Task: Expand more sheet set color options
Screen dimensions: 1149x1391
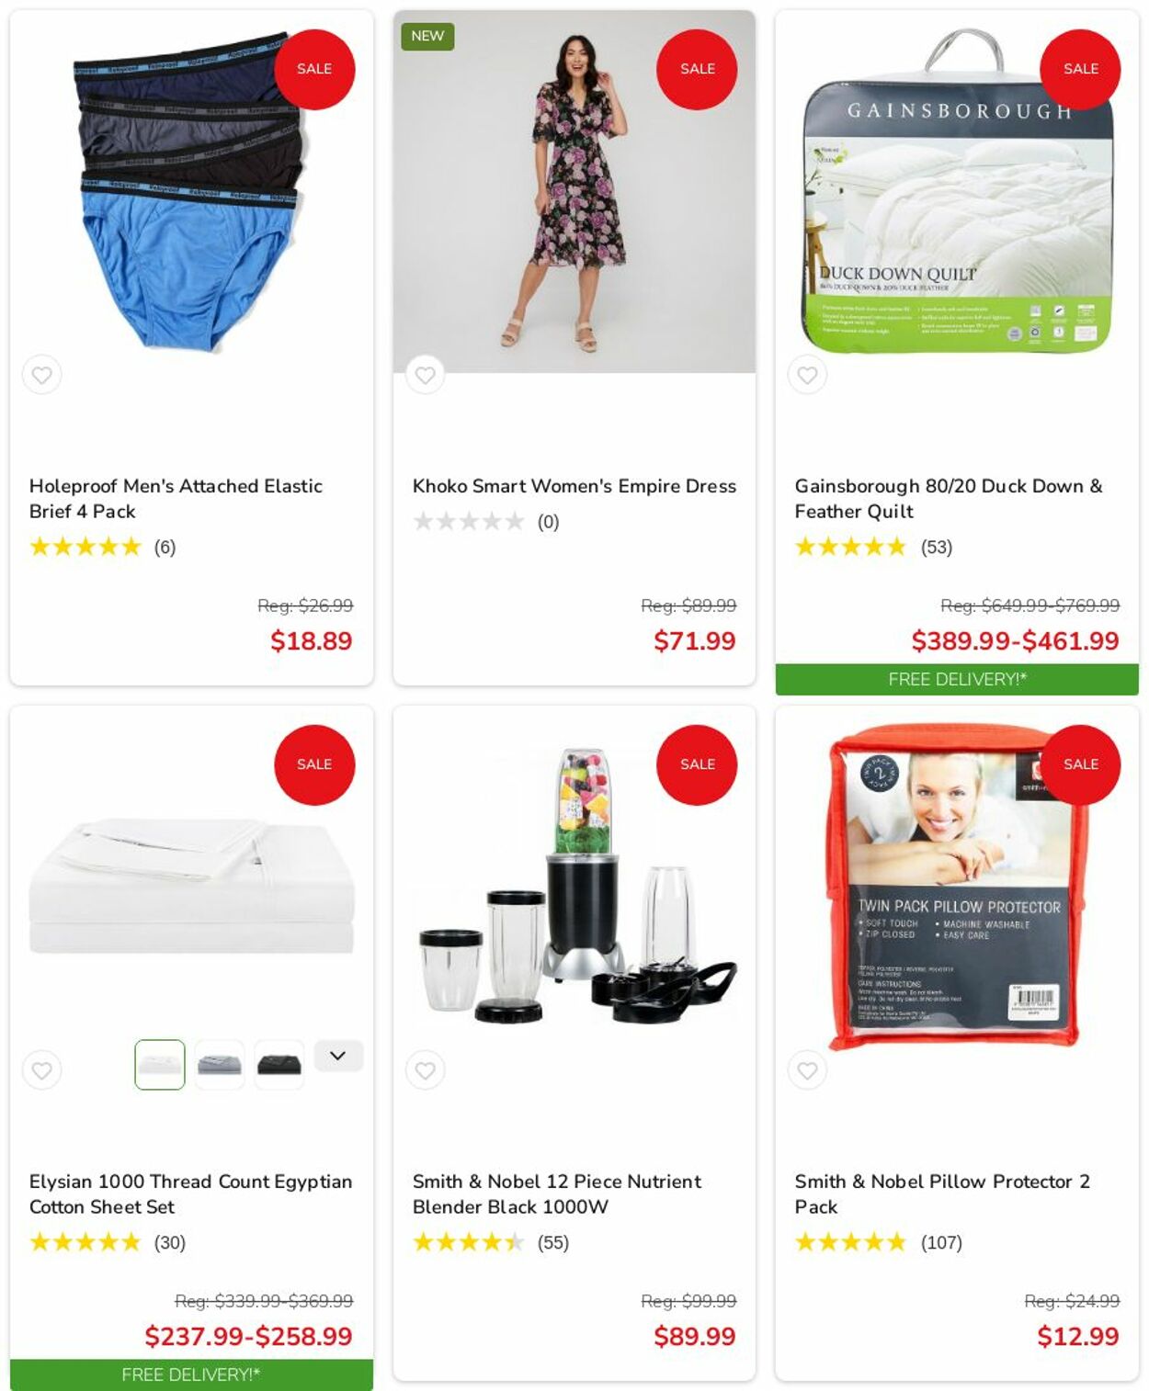Action: tap(338, 1056)
